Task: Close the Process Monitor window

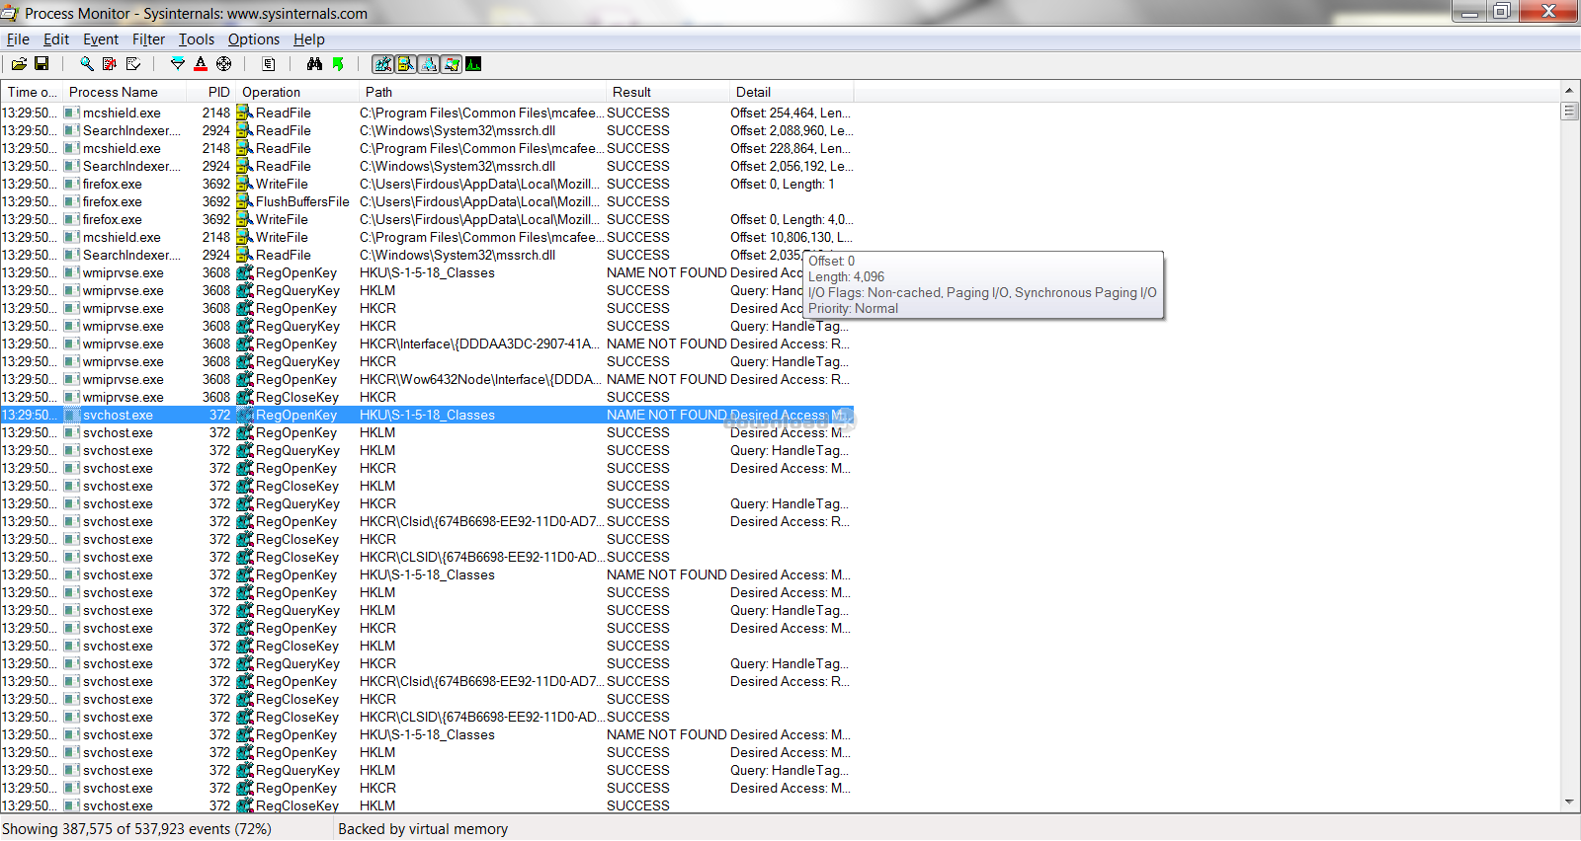Action: [1548, 12]
